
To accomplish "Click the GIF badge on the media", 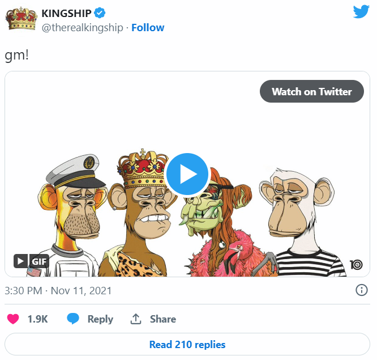I will pos(32,261).
